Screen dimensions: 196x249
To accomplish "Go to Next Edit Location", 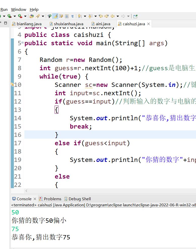I will tap(107, 16).
